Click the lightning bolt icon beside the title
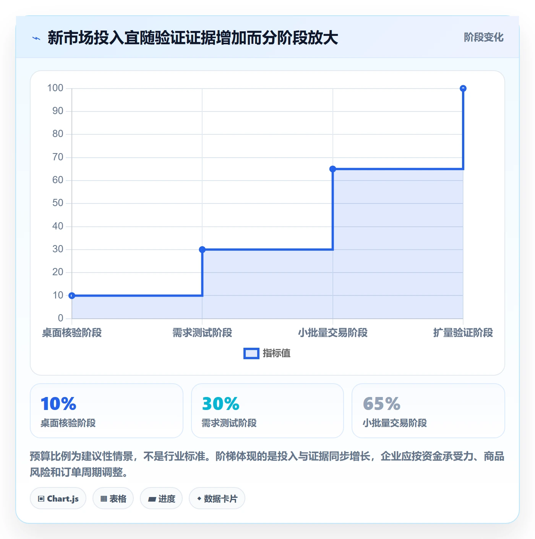The width and height of the screenshot is (535, 539). click(36, 38)
